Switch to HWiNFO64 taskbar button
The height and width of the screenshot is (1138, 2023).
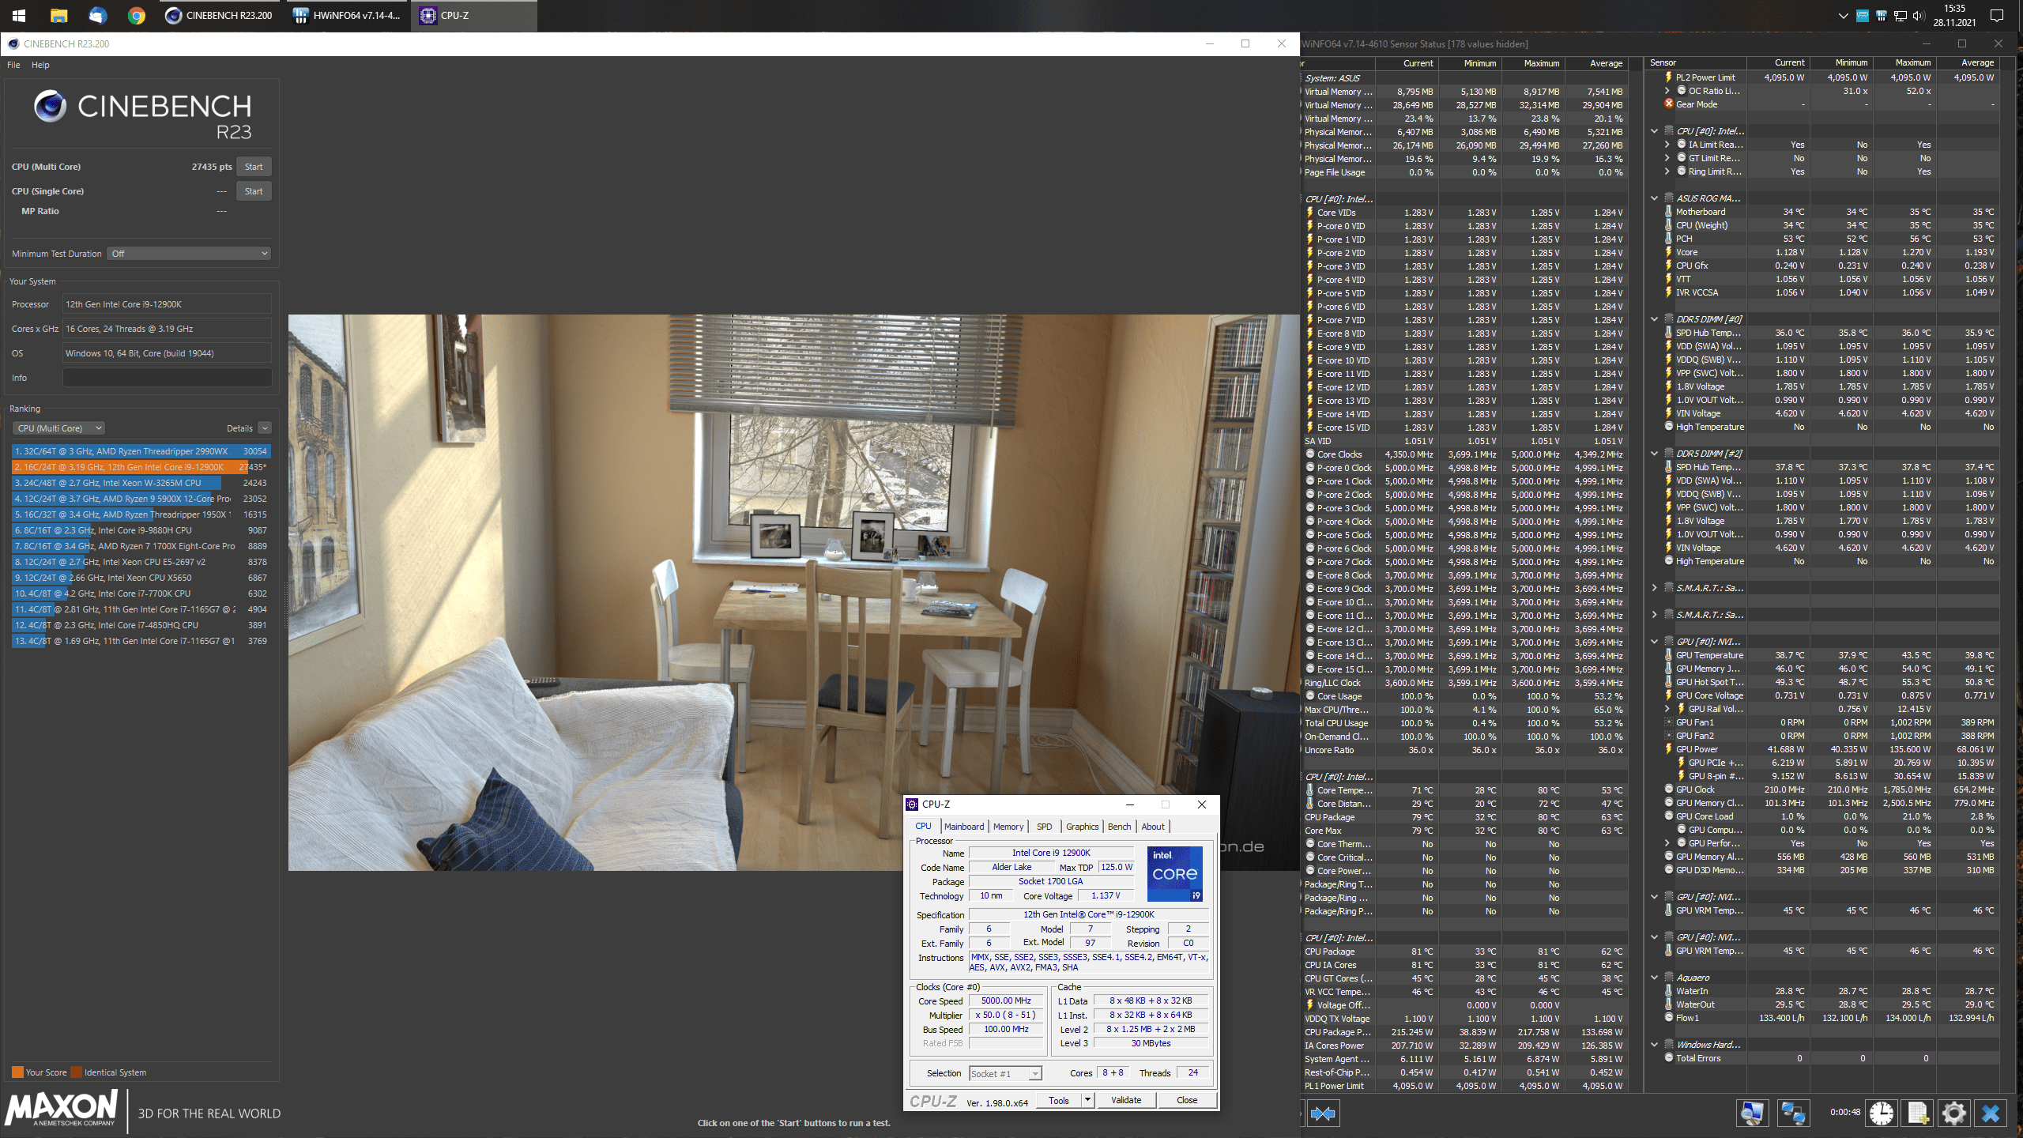348,15
